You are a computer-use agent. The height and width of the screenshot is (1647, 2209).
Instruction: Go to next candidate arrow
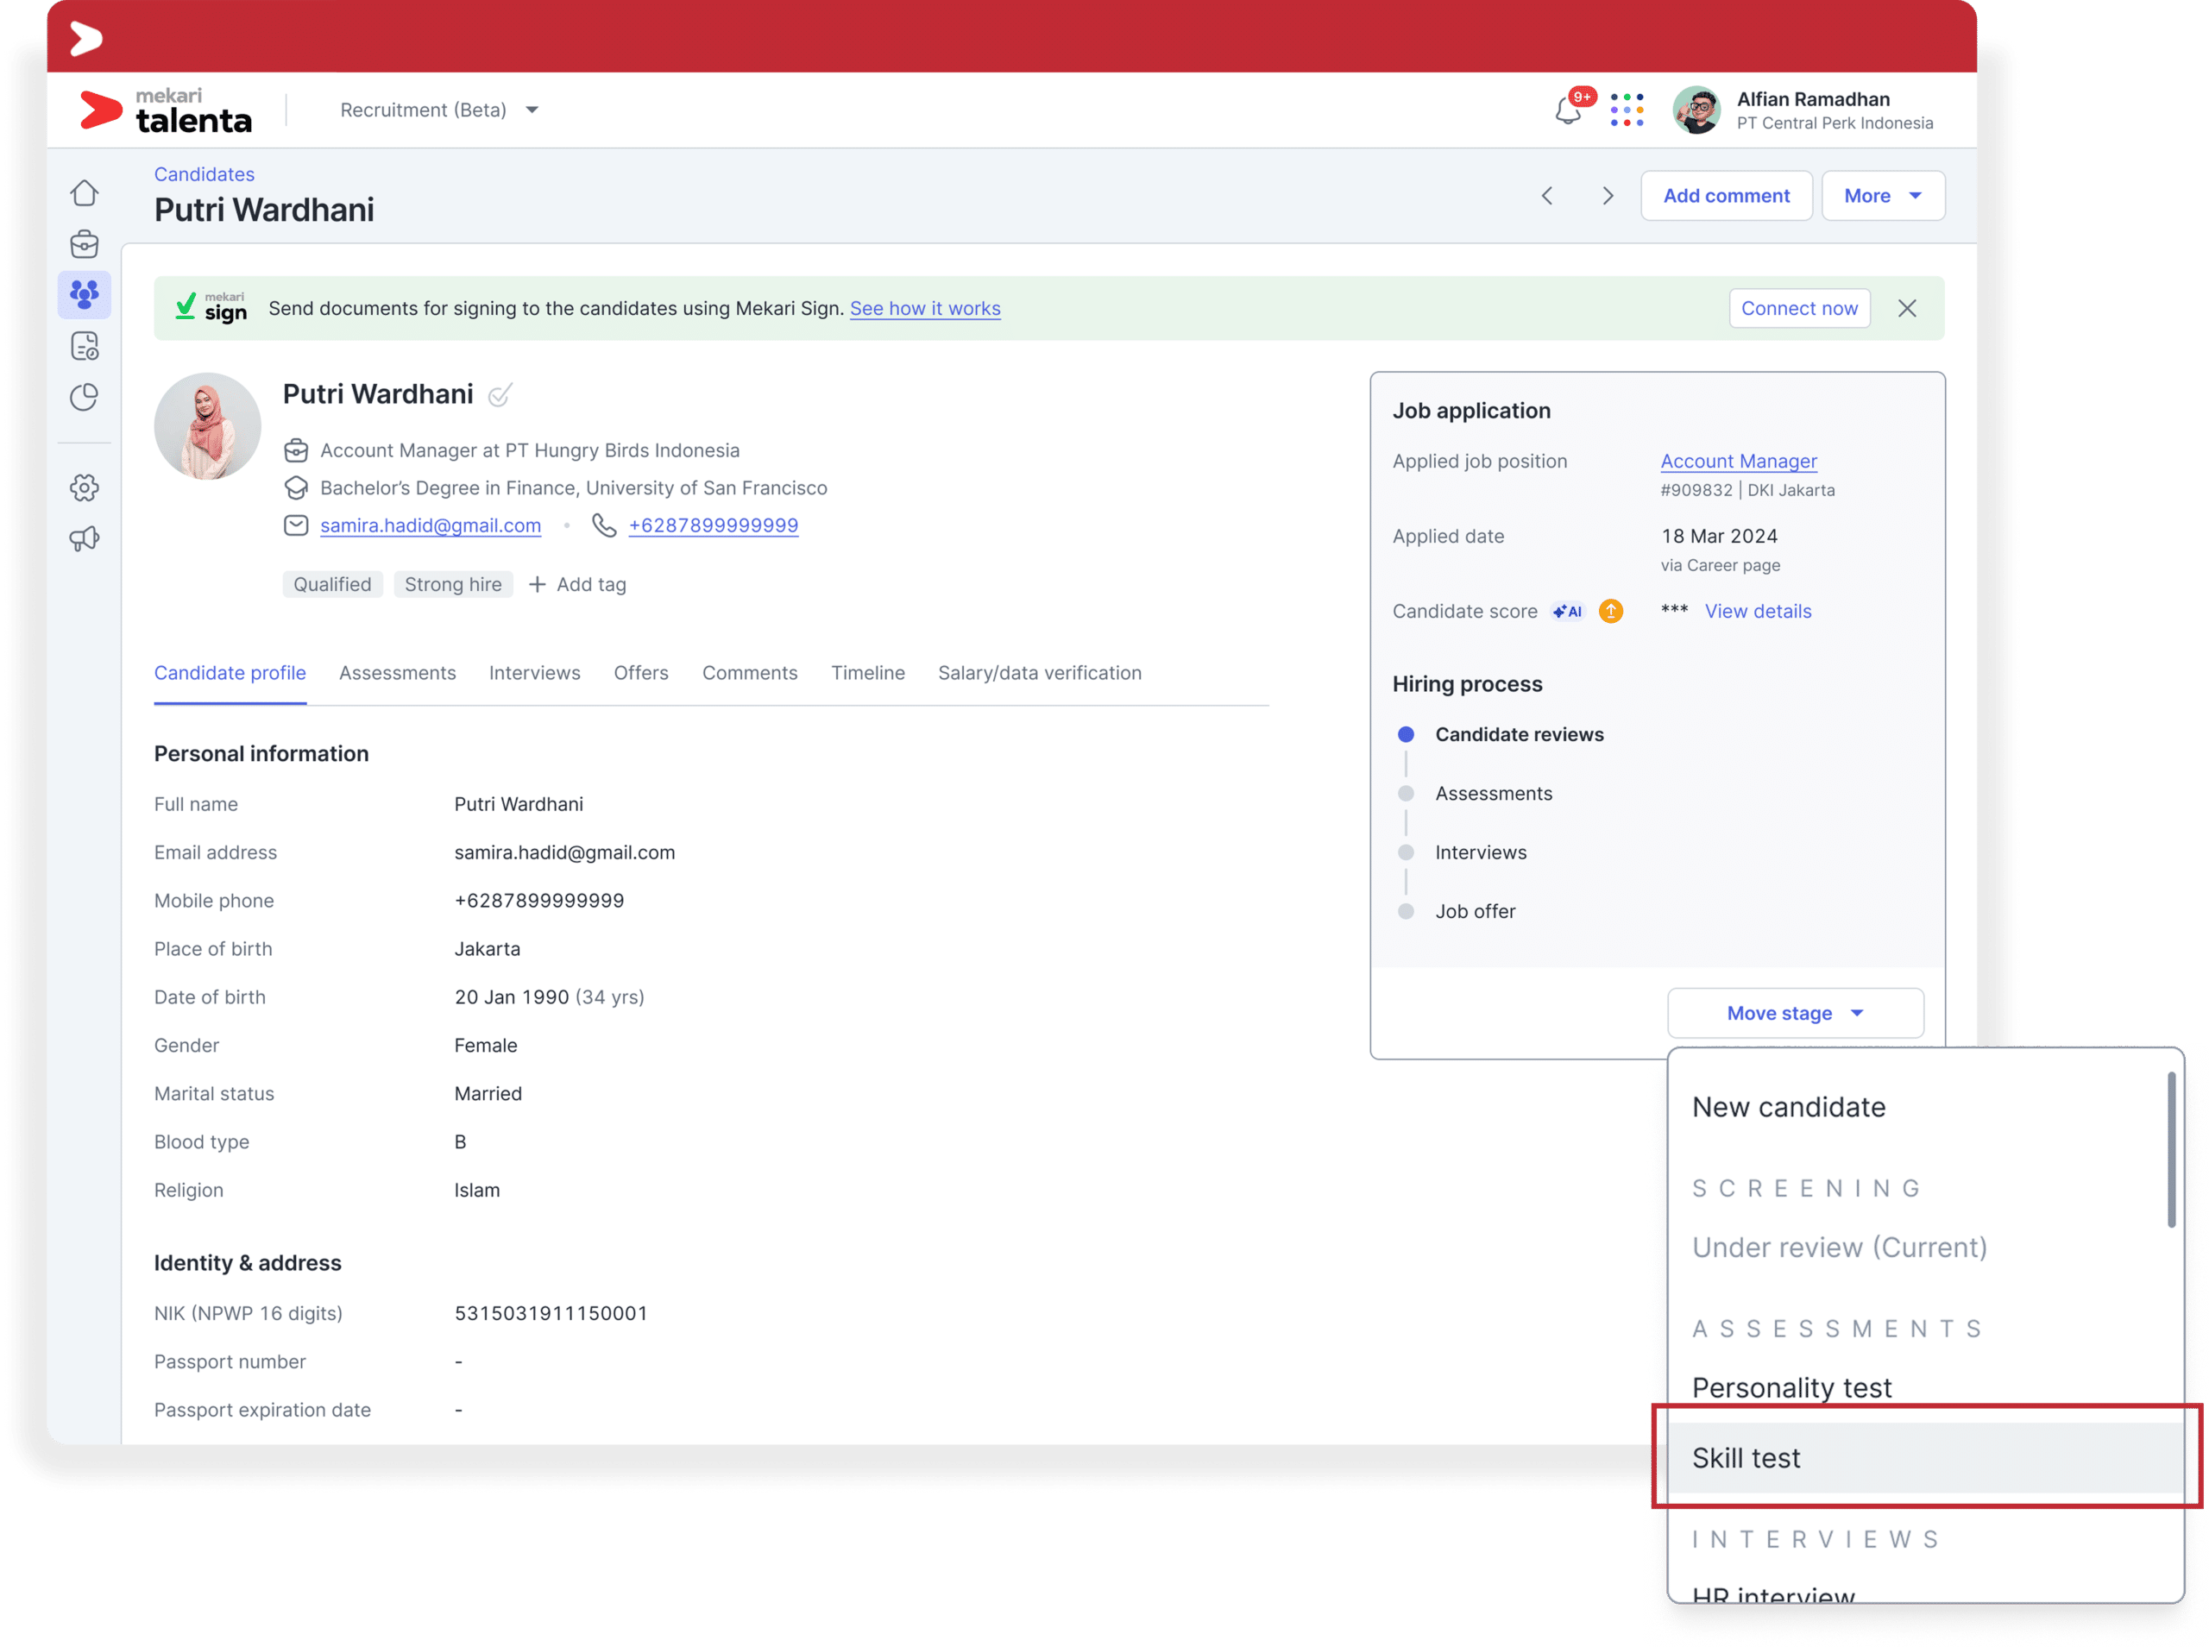[x=1607, y=197]
